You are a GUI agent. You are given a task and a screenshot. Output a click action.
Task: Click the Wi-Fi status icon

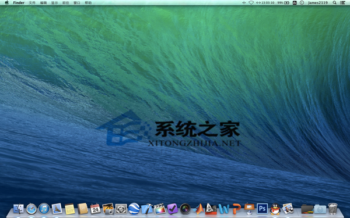pos(251,3)
